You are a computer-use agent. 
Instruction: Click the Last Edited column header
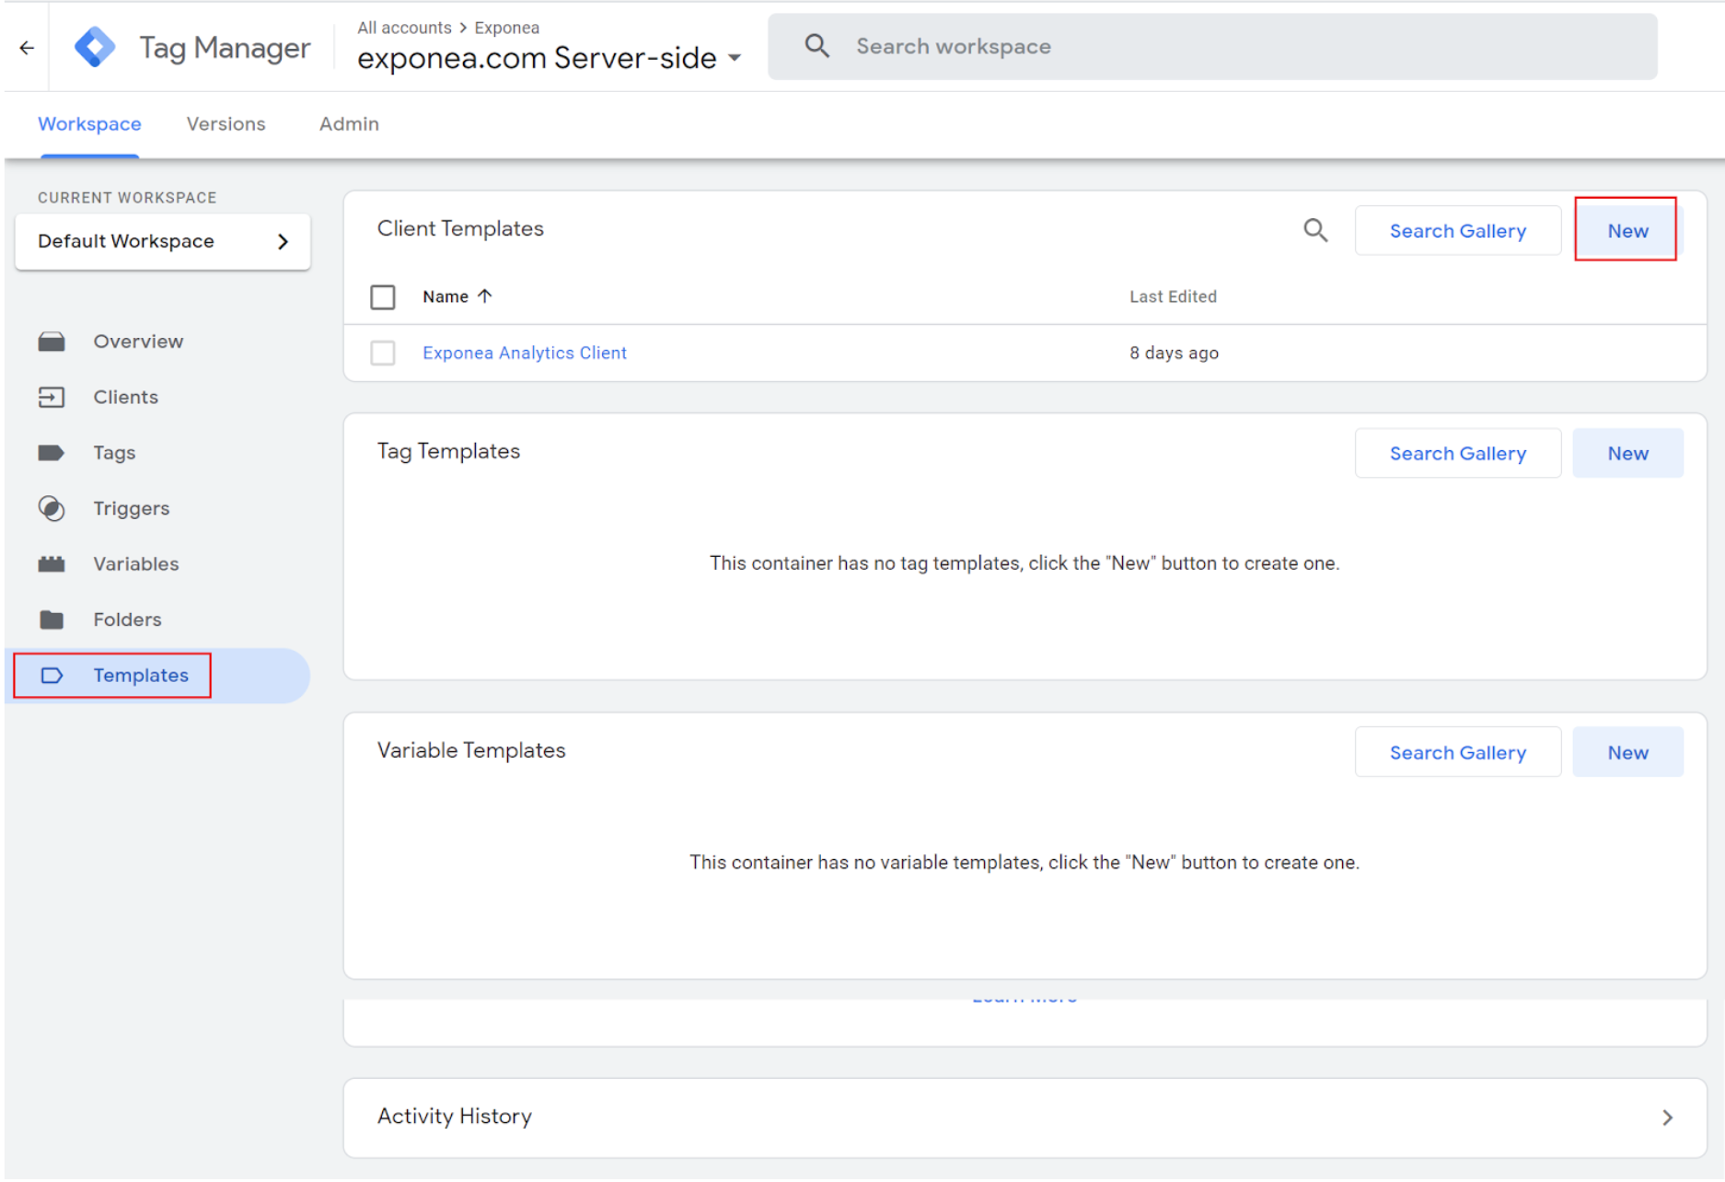pos(1173,296)
